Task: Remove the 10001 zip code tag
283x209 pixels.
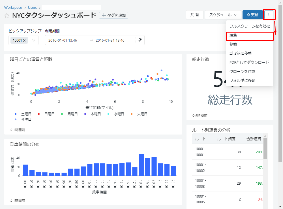Action: [x=24, y=40]
